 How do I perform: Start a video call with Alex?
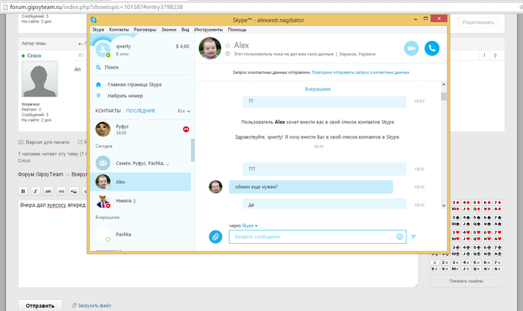[x=411, y=49]
